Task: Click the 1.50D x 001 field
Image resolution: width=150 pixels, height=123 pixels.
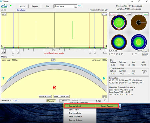Action: pyautogui.click(x=143, y=51)
